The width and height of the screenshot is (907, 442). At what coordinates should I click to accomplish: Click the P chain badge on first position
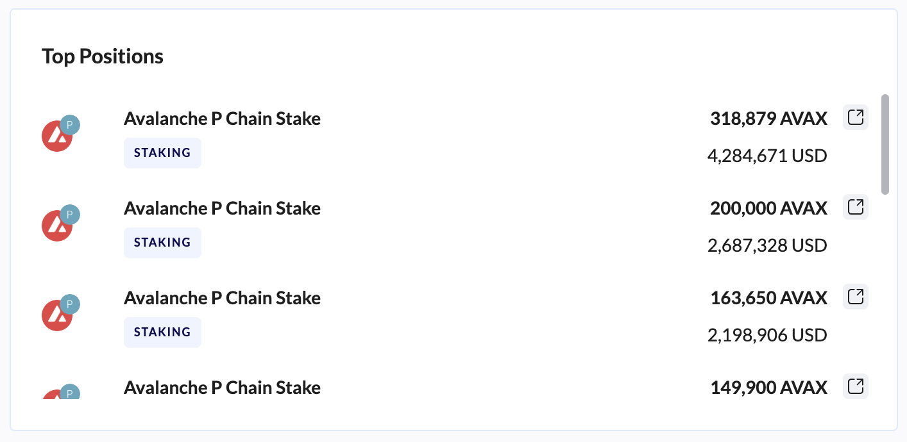(70, 125)
